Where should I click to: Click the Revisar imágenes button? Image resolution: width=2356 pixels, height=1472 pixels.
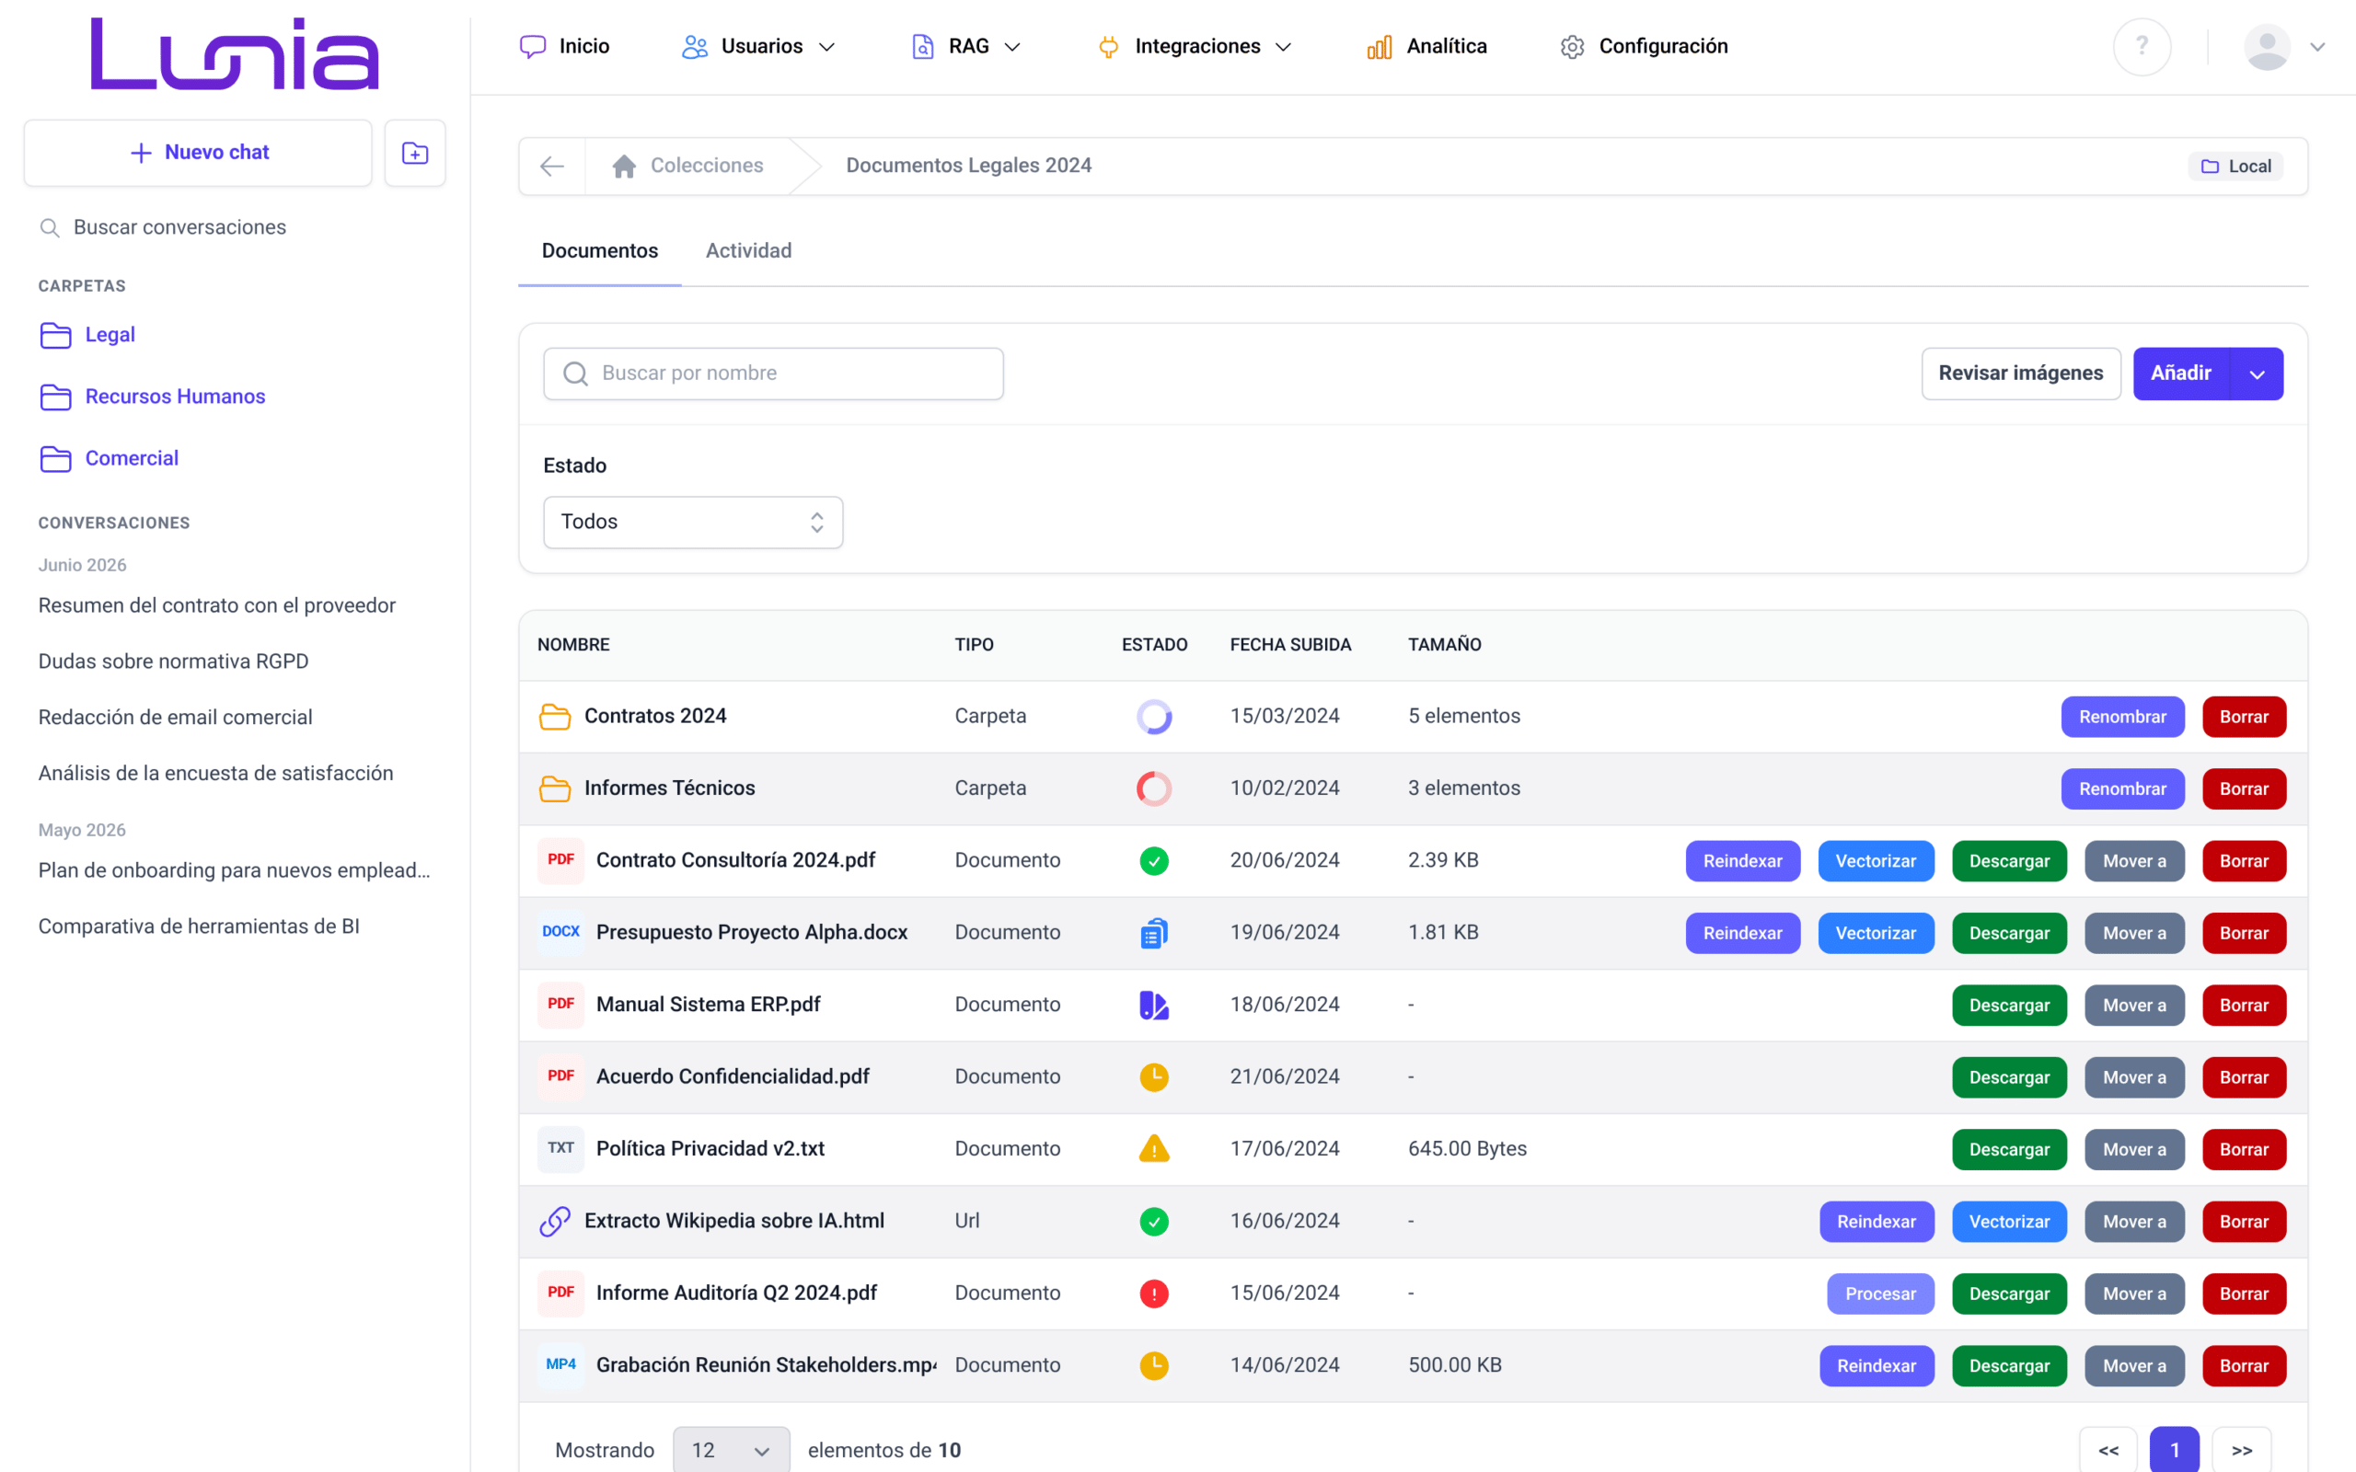point(2020,374)
